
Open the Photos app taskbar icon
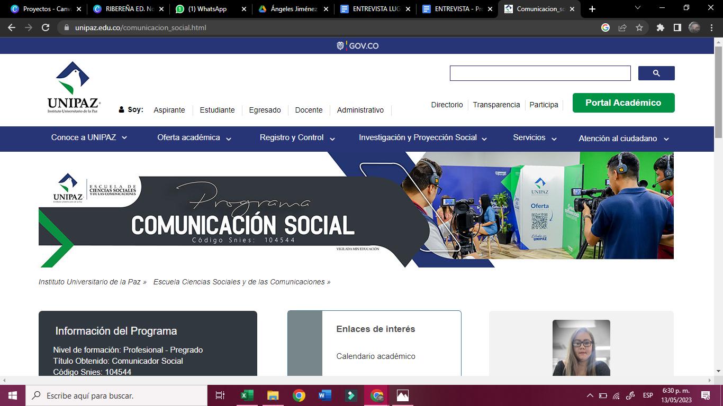(403, 395)
